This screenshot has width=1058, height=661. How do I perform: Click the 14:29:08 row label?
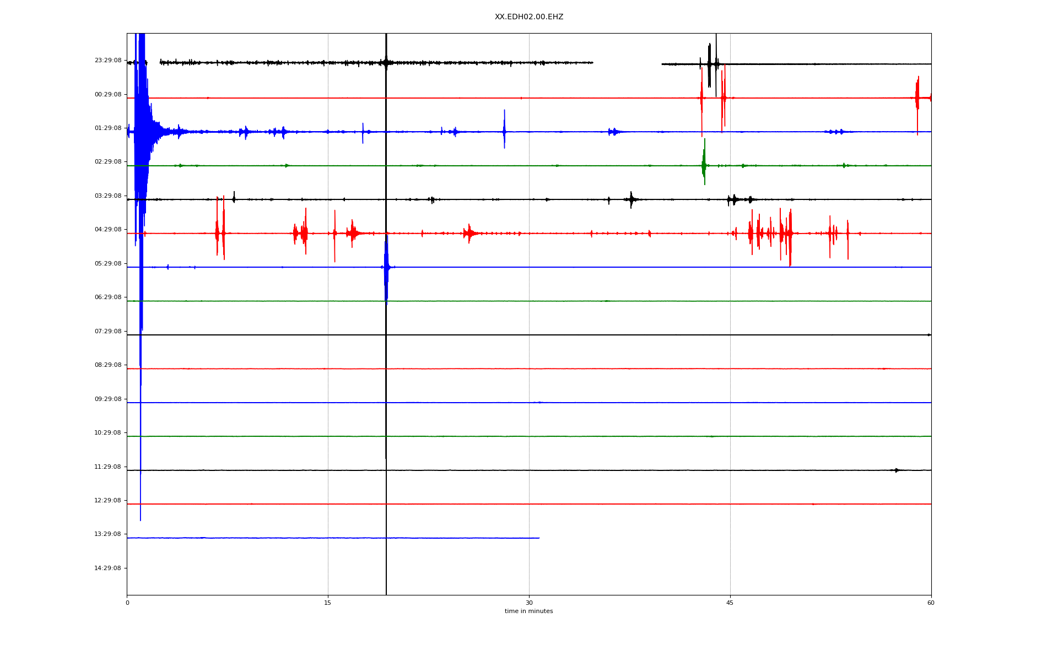(x=107, y=568)
